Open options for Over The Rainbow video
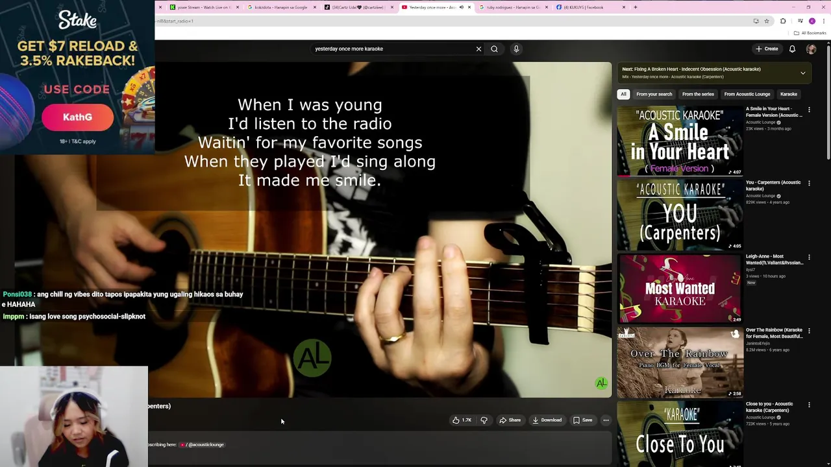Viewport: 831px width, 467px height. pyautogui.click(x=809, y=331)
